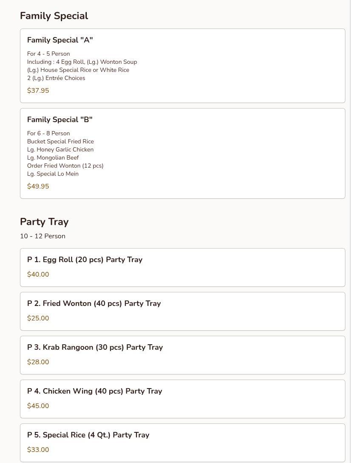This screenshot has width=359, height=463.
Task: Click the "Lg. Mongolian Beef" description line
Action: [x=53, y=157]
